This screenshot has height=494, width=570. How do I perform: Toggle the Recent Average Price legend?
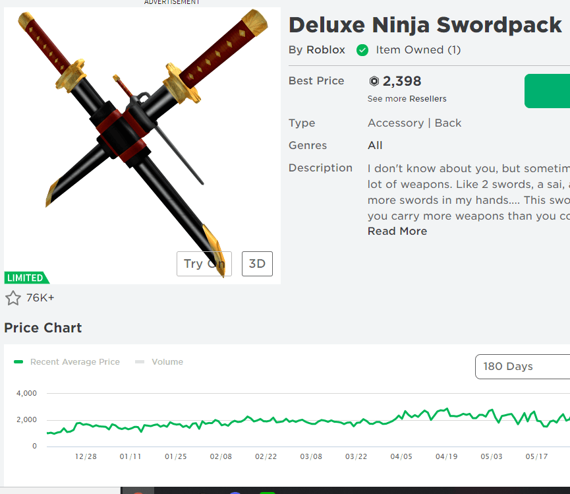click(x=67, y=361)
